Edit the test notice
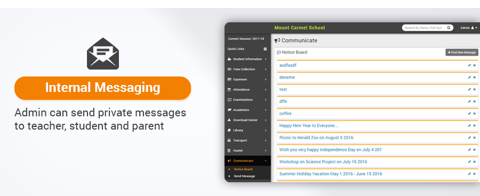Viewport: 480px width, 196px height. (469, 89)
